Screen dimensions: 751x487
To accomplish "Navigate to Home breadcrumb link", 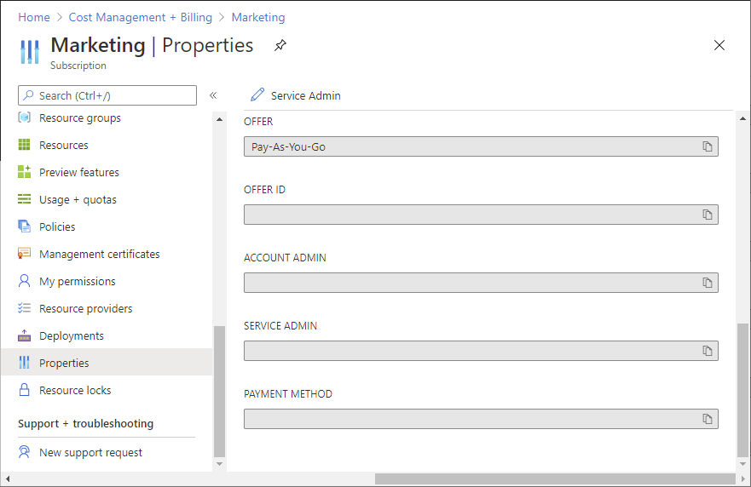I will pyautogui.click(x=34, y=17).
